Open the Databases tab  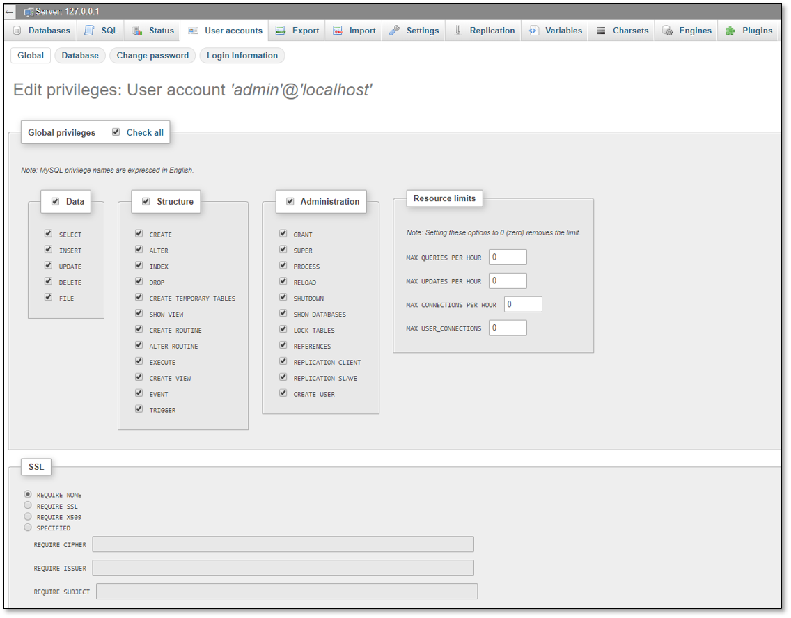(41, 31)
